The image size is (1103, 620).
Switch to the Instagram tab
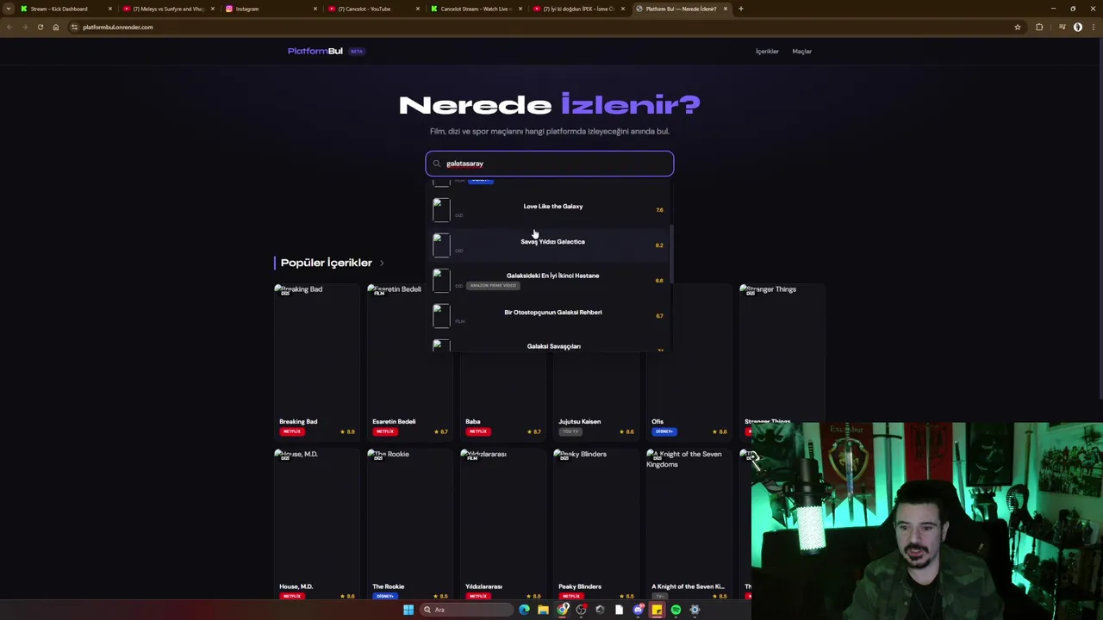(x=271, y=9)
